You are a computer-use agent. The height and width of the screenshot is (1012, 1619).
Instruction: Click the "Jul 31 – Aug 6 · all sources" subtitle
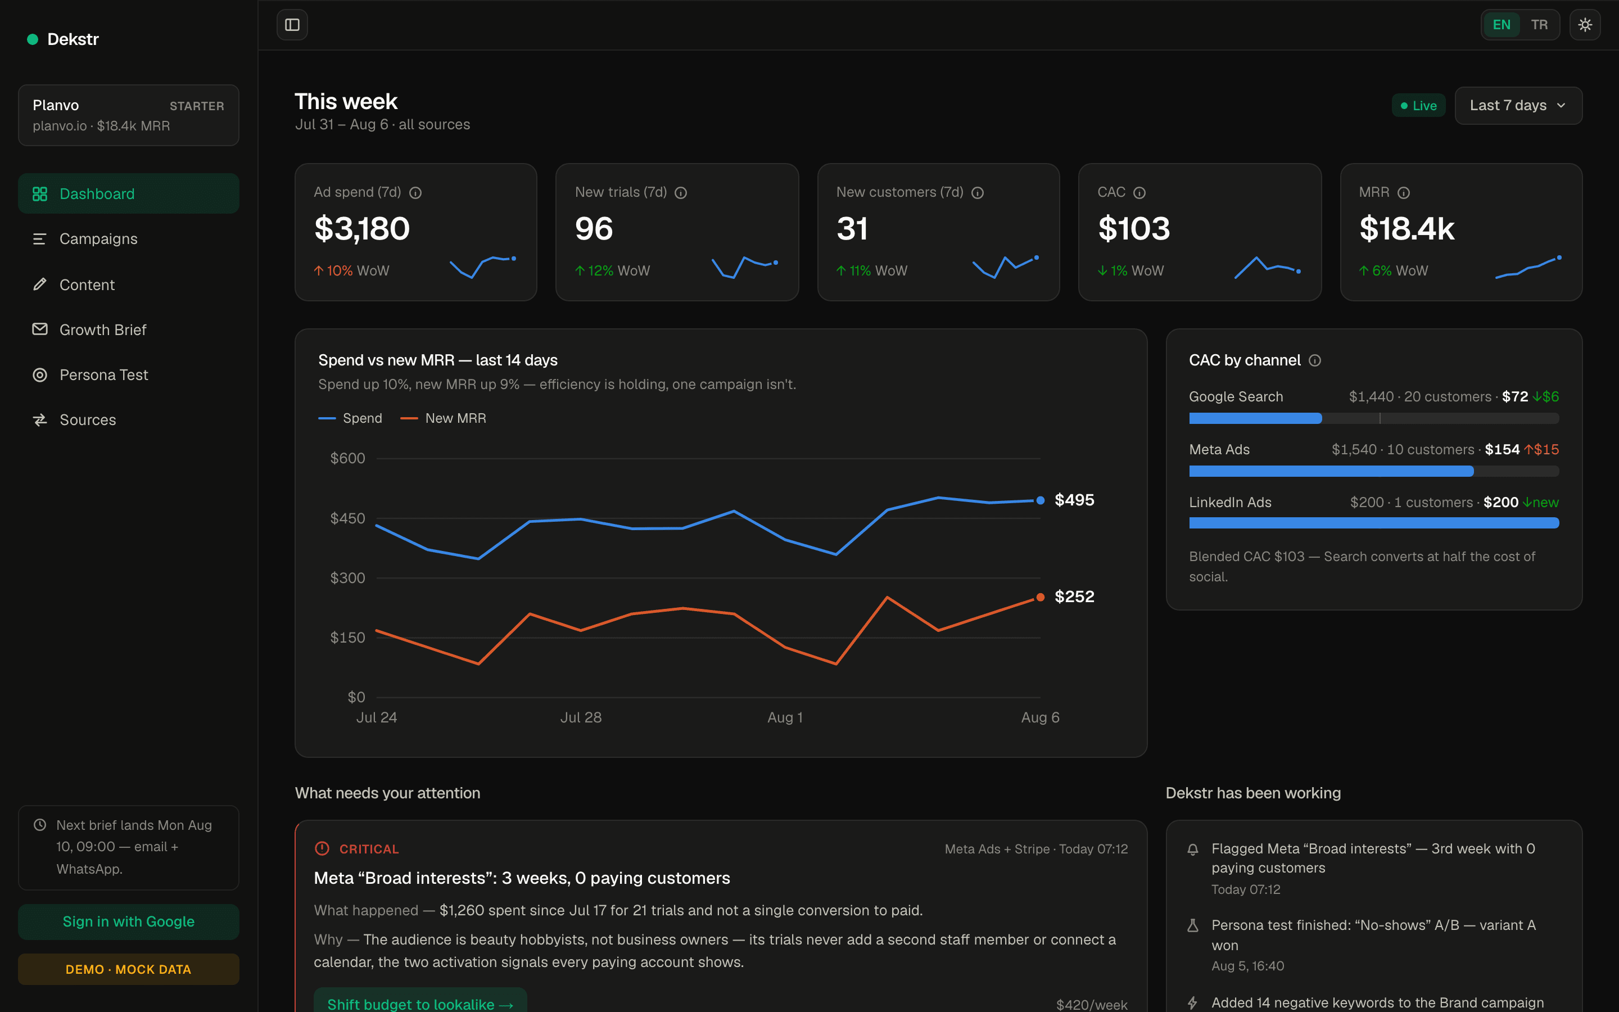point(383,124)
